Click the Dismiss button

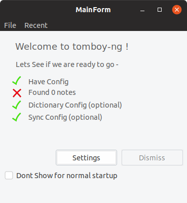click(x=152, y=158)
